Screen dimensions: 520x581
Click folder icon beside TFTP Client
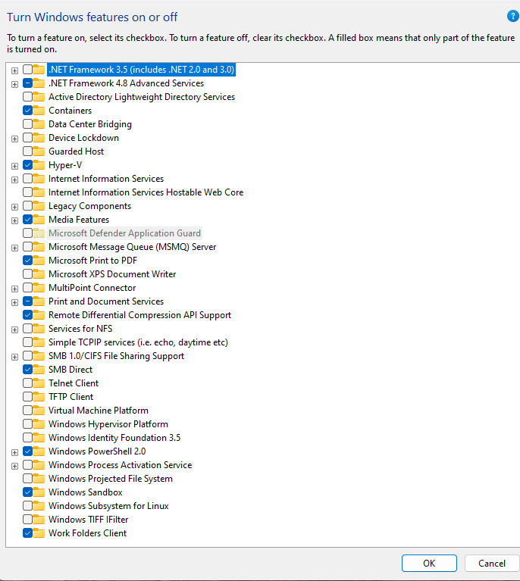click(39, 397)
